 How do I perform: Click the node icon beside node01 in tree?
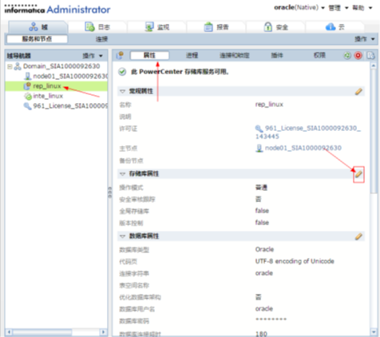pos(27,77)
